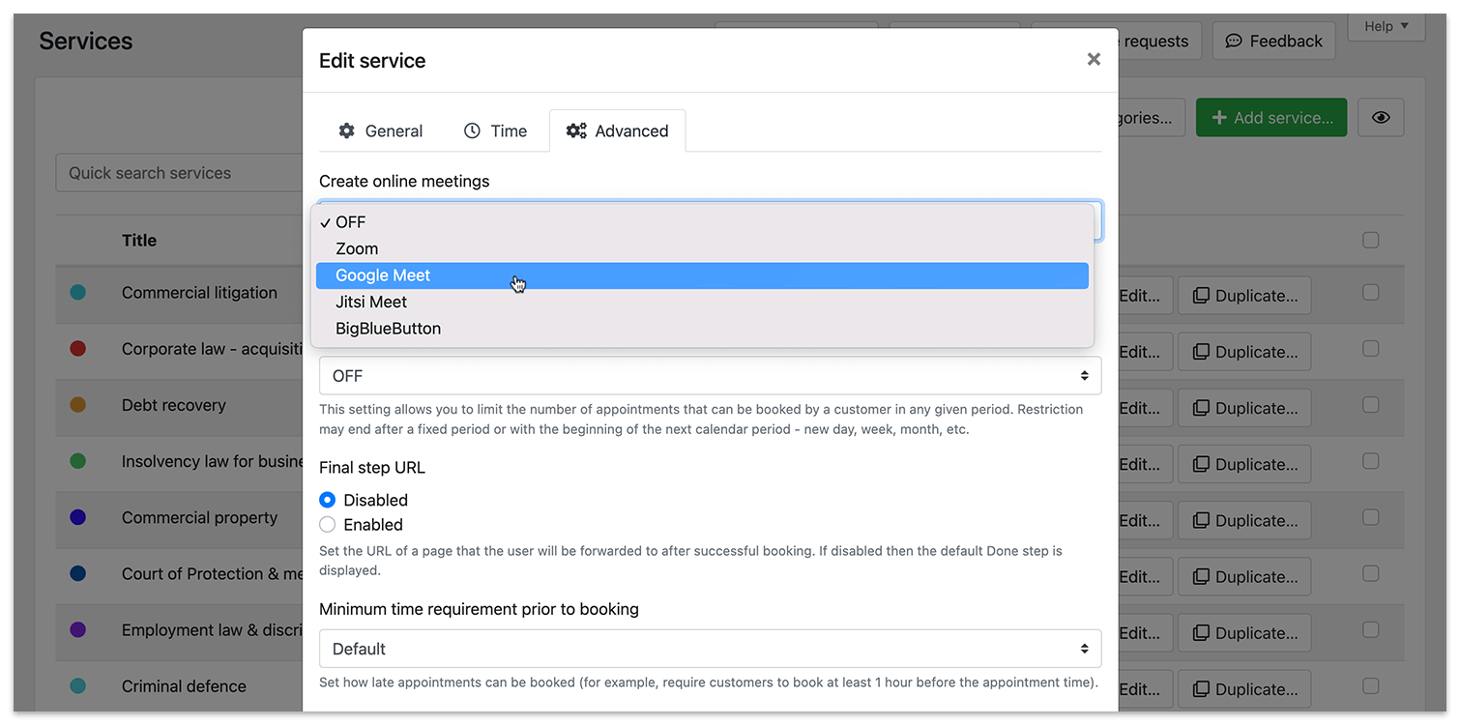Click the Debt recovery service title
The width and height of the screenshot is (1460, 725).
174,405
